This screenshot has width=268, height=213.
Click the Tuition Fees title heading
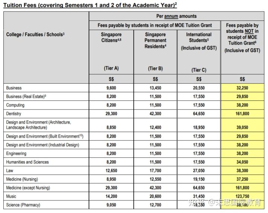[x=89, y=4]
